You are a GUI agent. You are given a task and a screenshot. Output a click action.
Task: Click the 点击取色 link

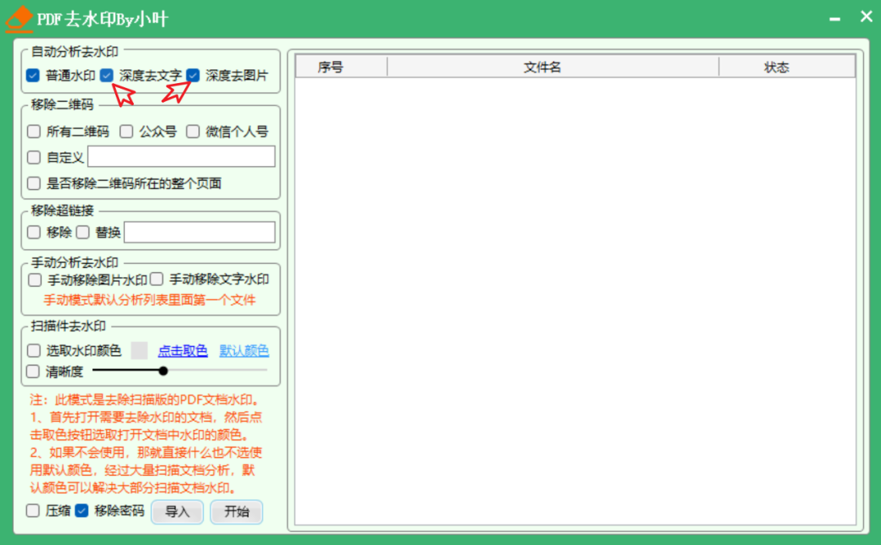pyautogui.click(x=183, y=351)
